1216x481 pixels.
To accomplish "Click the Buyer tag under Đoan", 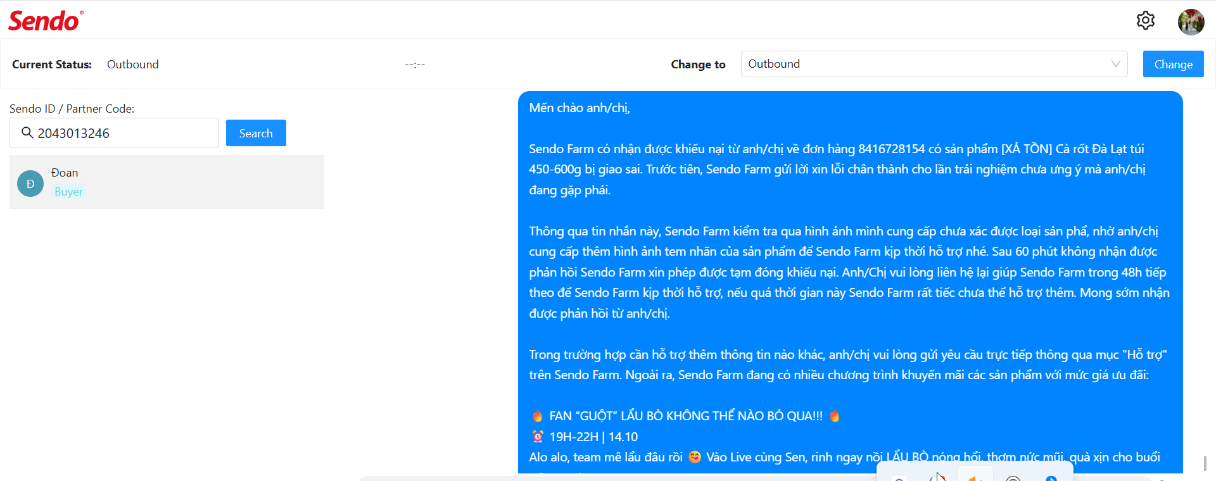I will point(68,192).
